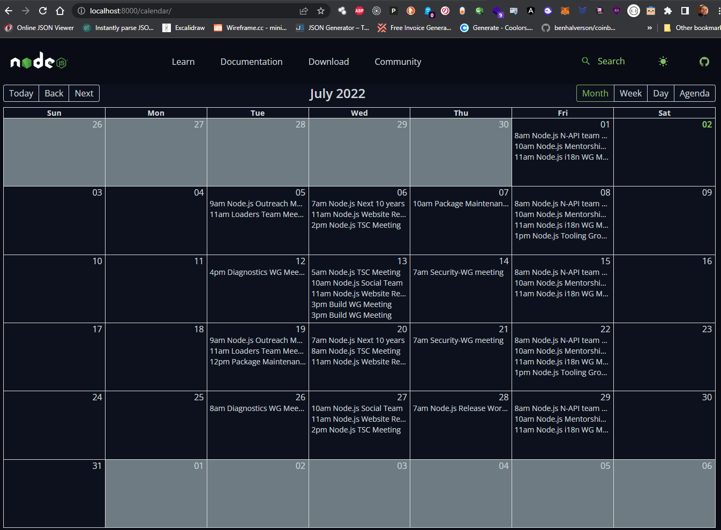The width and height of the screenshot is (721, 530).
Task: Click the Node.js logo in the header
Action: click(37, 61)
